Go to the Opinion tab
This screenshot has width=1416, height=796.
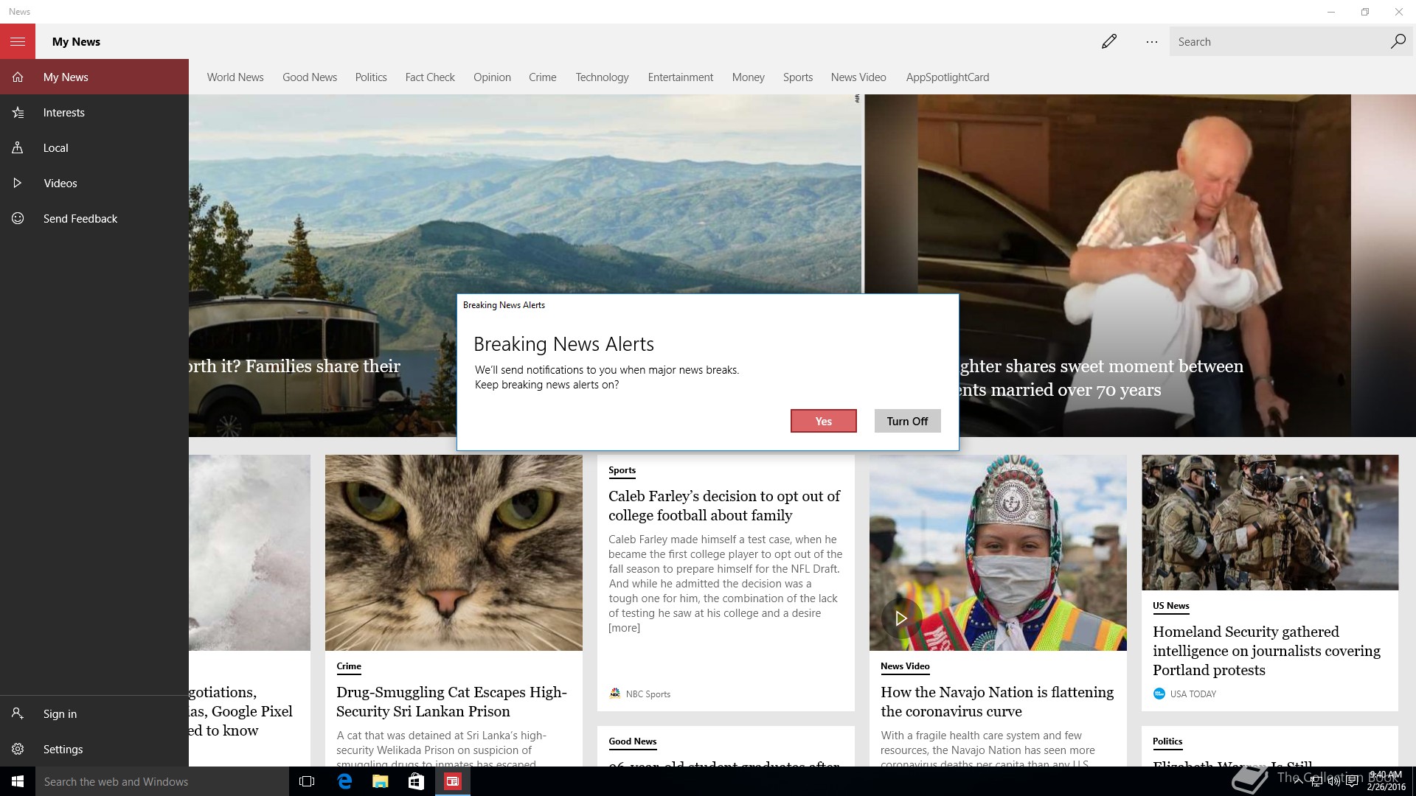492,77
